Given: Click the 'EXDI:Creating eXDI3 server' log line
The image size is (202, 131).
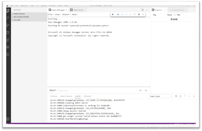Looking at the screenshot, I should pyautogui.click(x=69, y=103).
